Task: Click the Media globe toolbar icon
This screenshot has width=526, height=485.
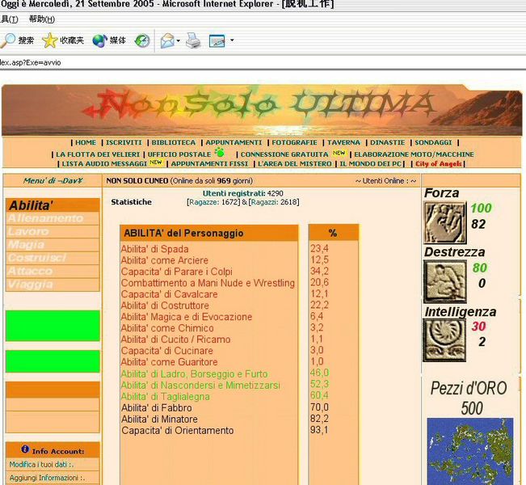Action: click(x=99, y=40)
